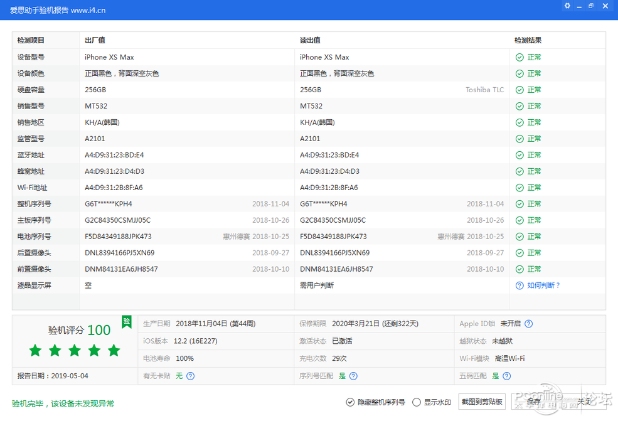Click the help icon beside 有无卡贴

click(190, 376)
